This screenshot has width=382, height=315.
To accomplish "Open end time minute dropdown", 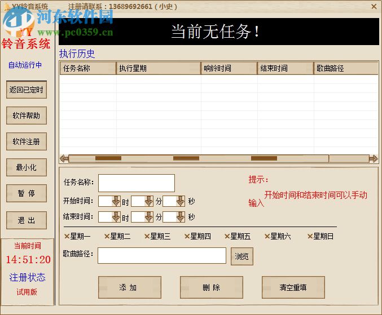I will point(149,217).
